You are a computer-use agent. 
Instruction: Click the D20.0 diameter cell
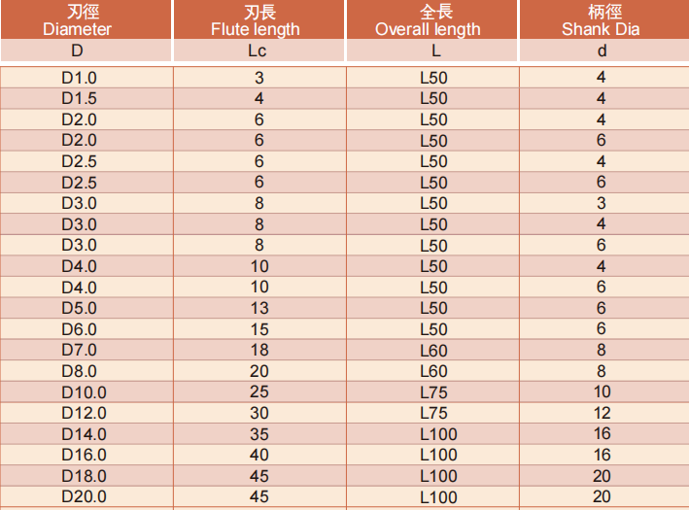[x=84, y=496]
